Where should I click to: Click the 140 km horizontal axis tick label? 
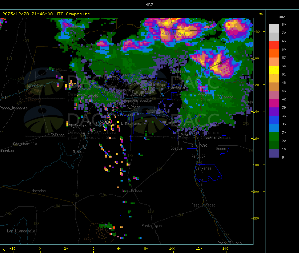coord(225,248)
